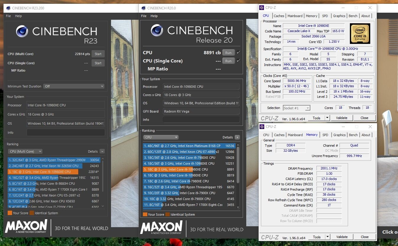Click the Intel Core i9 Extreme logo
The width and height of the screenshot is (398, 246).
(x=360, y=34)
